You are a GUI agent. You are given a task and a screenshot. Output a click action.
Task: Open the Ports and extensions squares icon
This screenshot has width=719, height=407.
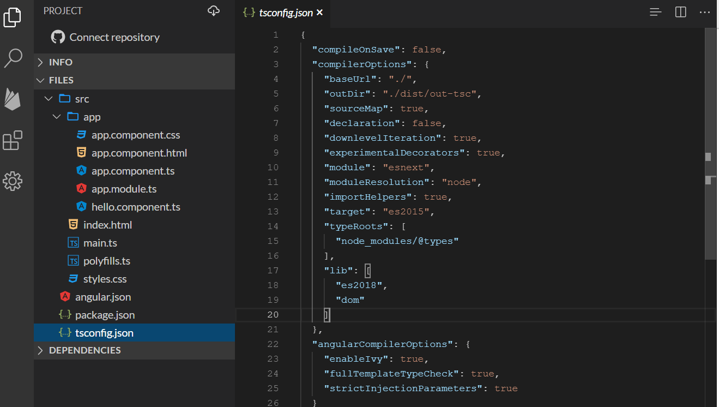point(13,140)
